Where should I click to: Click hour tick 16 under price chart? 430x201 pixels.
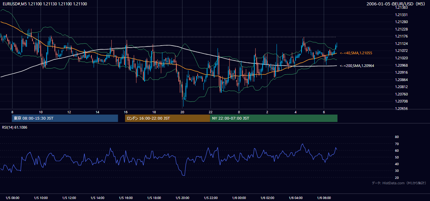click(126, 112)
